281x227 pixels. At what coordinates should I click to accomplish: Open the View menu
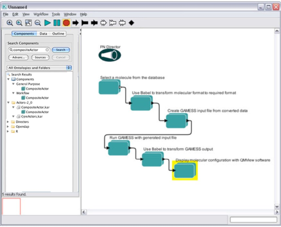click(x=26, y=14)
